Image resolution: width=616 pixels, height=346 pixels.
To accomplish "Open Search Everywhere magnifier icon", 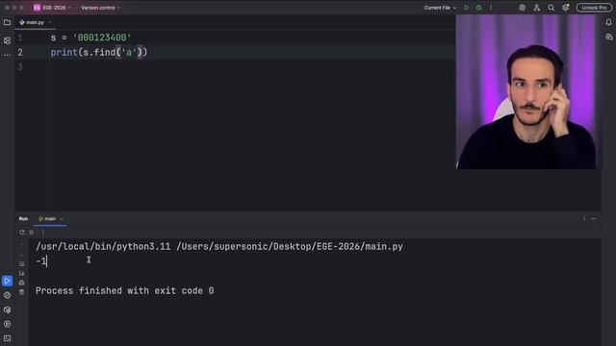I will click(x=552, y=8).
